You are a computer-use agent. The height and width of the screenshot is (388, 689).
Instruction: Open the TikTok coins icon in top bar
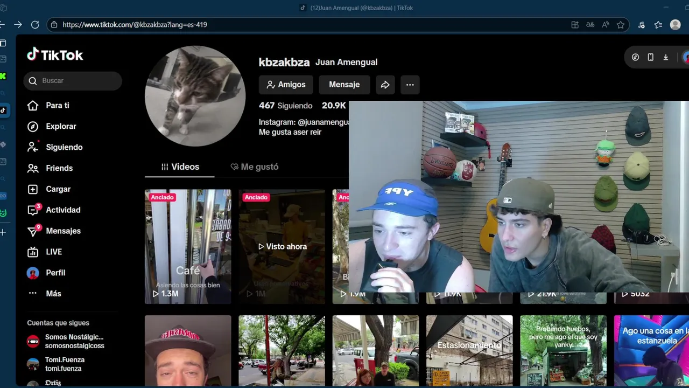(635, 57)
